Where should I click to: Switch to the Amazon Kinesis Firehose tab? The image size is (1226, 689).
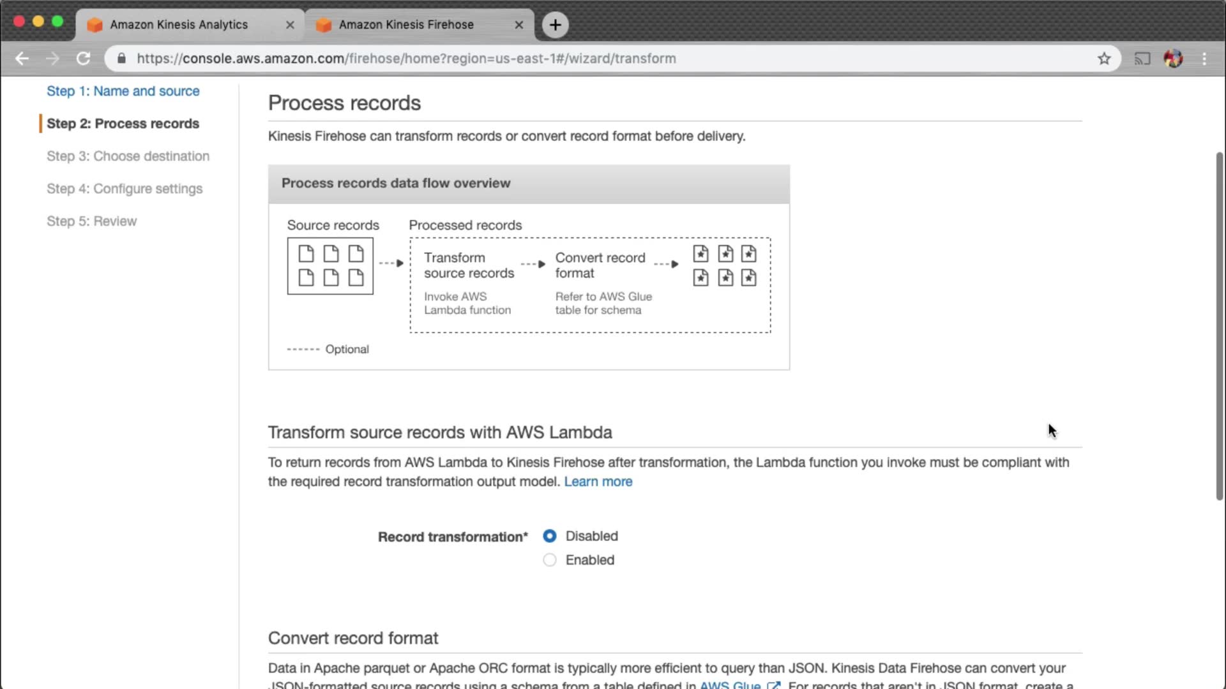tap(406, 25)
